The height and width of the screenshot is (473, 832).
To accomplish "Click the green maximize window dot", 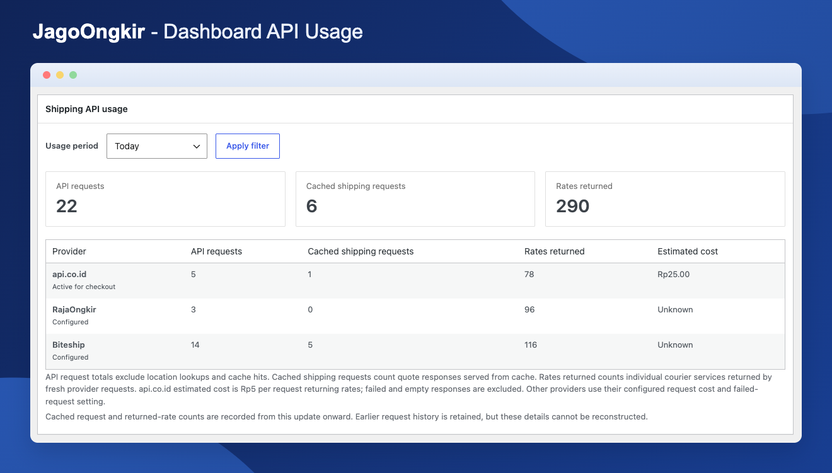I will click(73, 75).
